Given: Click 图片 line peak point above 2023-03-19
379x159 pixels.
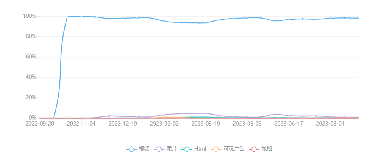Looking at the screenshot, I should click(206, 113).
